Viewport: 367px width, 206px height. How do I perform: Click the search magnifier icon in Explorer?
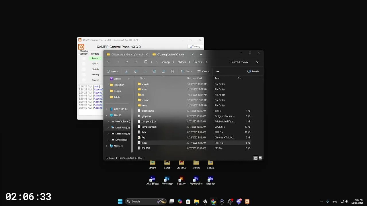[x=257, y=62]
